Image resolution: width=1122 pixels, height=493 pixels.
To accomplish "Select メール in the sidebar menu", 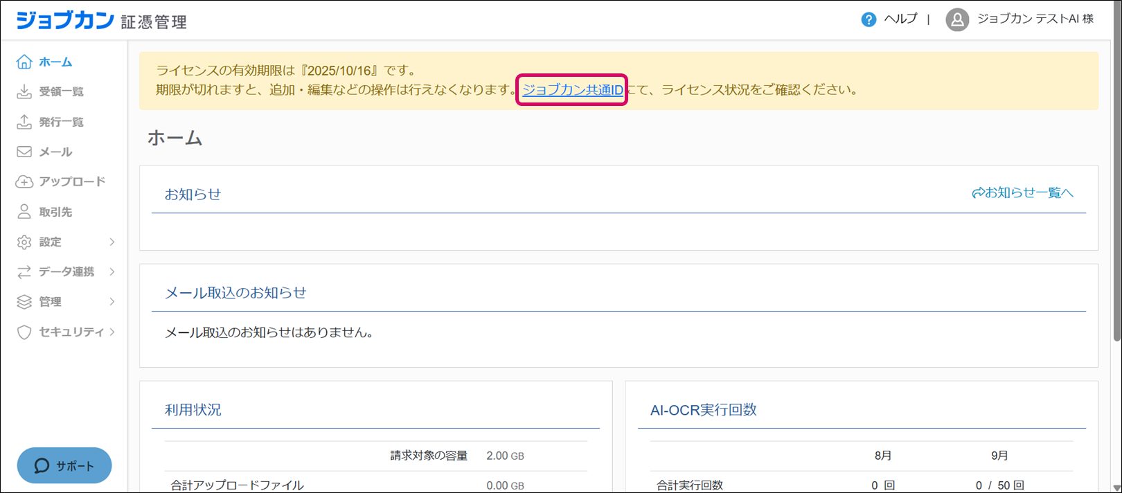I will pyautogui.click(x=55, y=152).
